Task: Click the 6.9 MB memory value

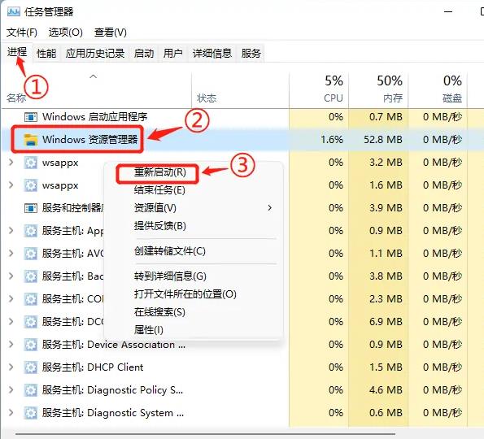Action: pyautogui.click(x=386, y=322)
